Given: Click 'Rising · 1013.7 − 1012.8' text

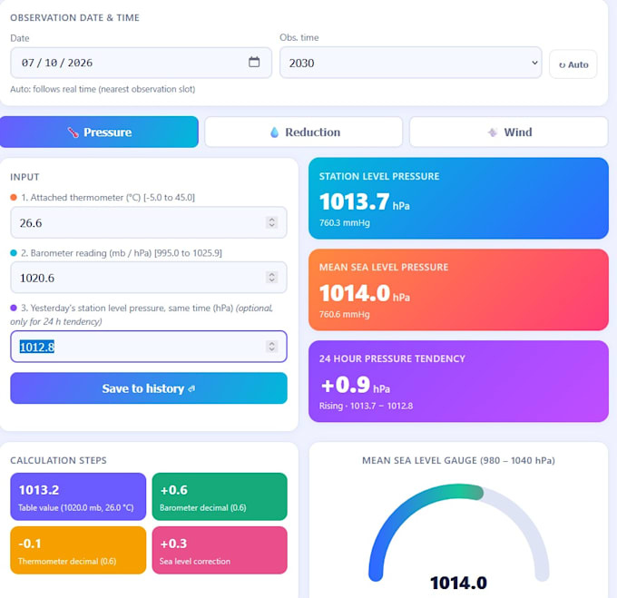Looking at the screenshot, I should tap(366, 406).
